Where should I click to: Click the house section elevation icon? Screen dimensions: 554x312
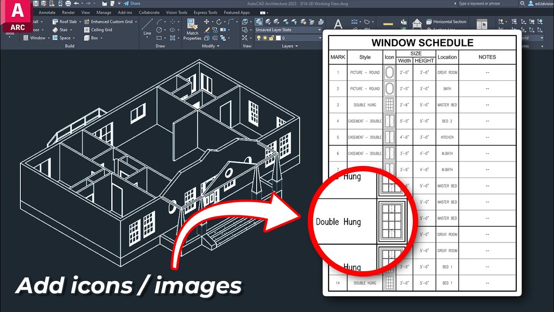click(417, 23)
